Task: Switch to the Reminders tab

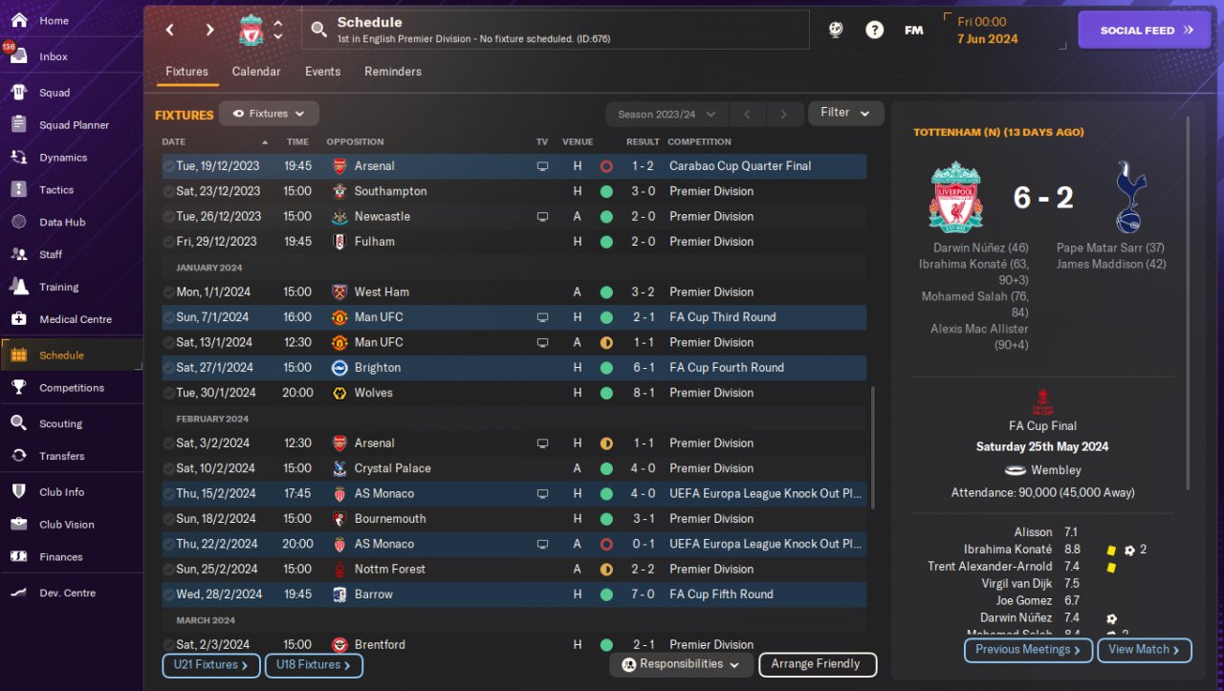Action: [392, 72]
